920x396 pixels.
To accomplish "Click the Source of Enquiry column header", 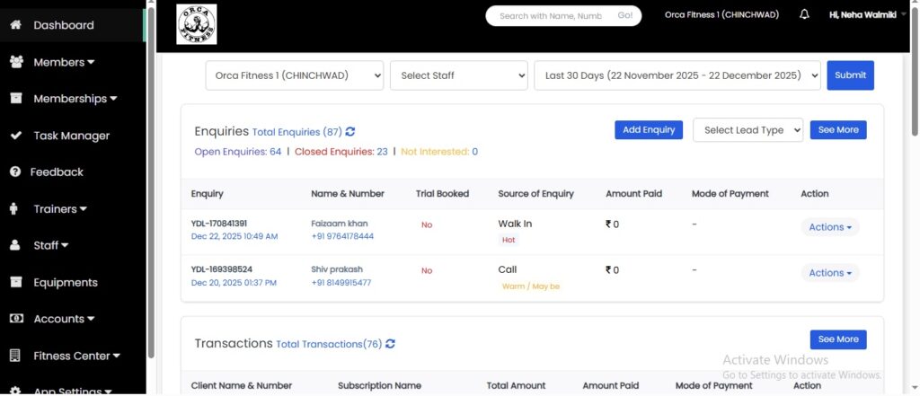I will (535, 194).
